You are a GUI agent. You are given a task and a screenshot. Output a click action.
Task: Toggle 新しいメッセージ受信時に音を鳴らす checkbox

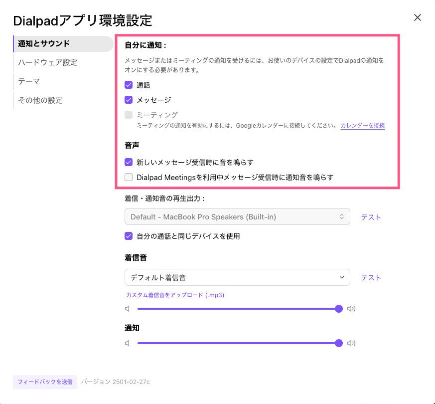tap(129, 162)
